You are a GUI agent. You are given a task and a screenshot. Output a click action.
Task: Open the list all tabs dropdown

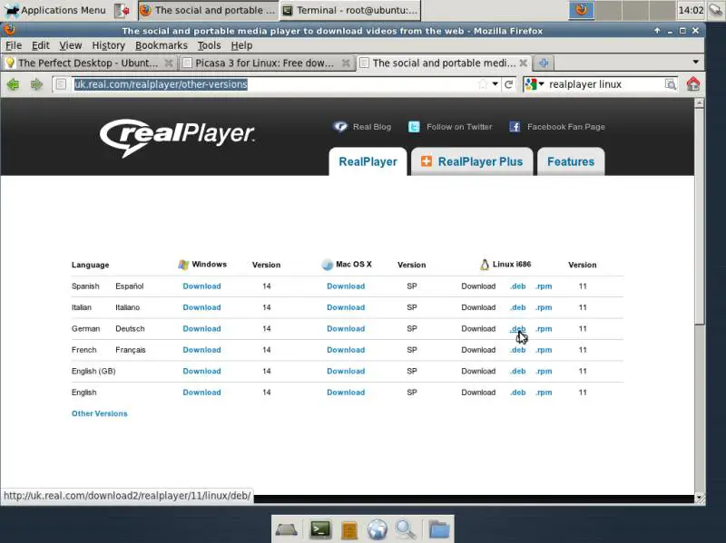[695, 62]
